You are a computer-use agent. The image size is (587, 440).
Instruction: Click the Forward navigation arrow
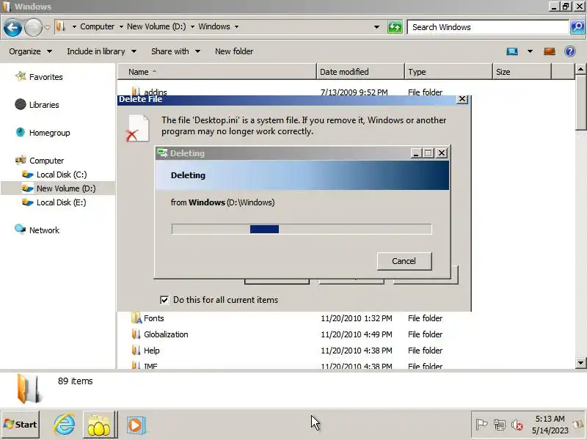[33, 27]
